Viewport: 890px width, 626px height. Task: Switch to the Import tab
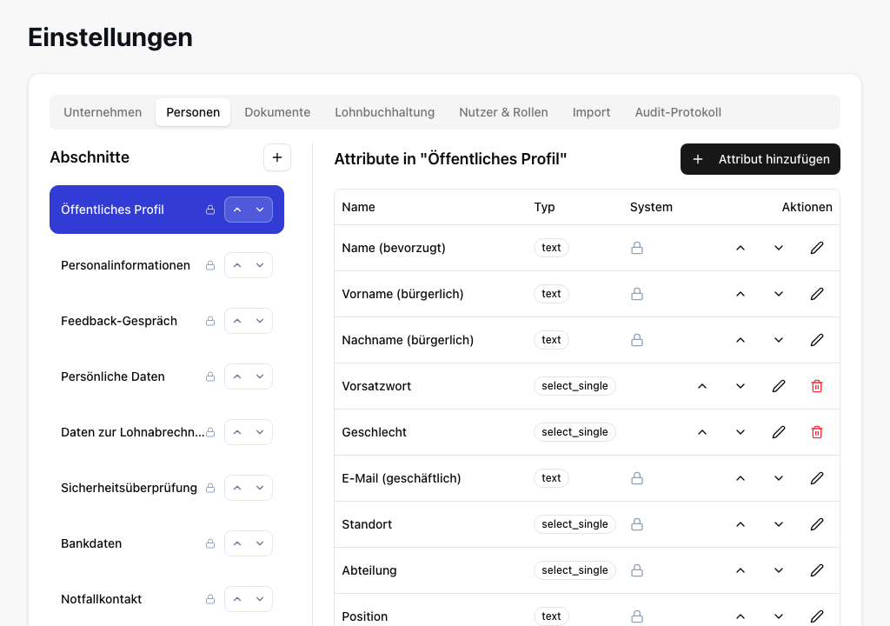point(591,112)
